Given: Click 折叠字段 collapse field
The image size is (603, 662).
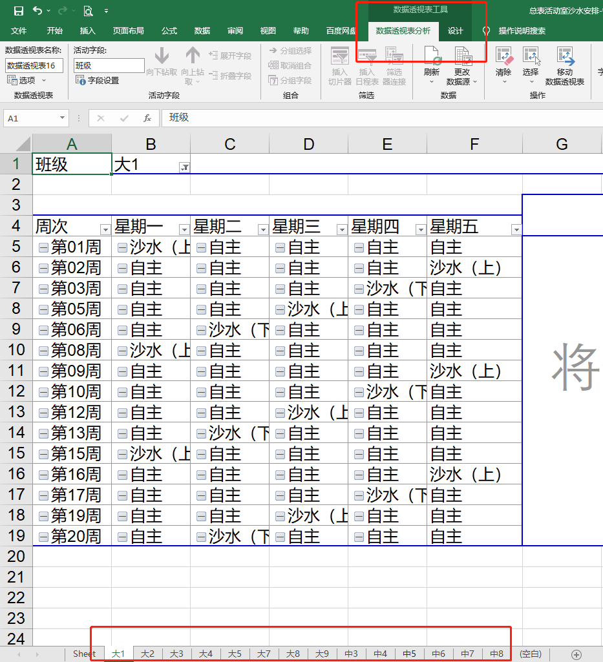Looking at the screenshot, I should pos(230,76).
